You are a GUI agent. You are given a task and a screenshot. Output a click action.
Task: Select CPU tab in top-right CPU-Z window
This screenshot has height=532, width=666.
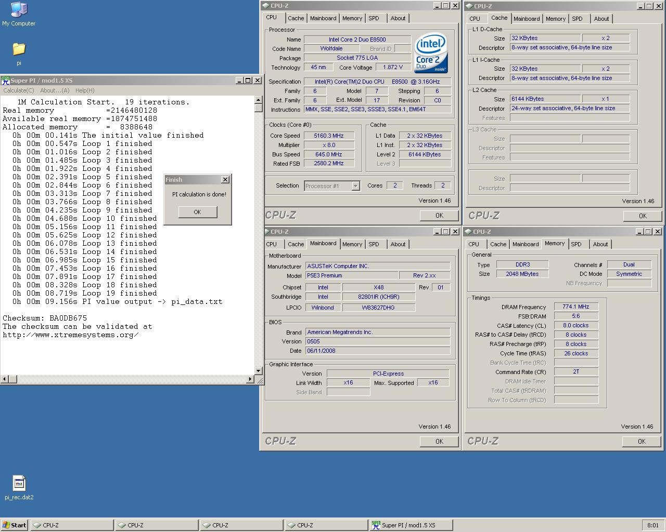coord(475,19)
